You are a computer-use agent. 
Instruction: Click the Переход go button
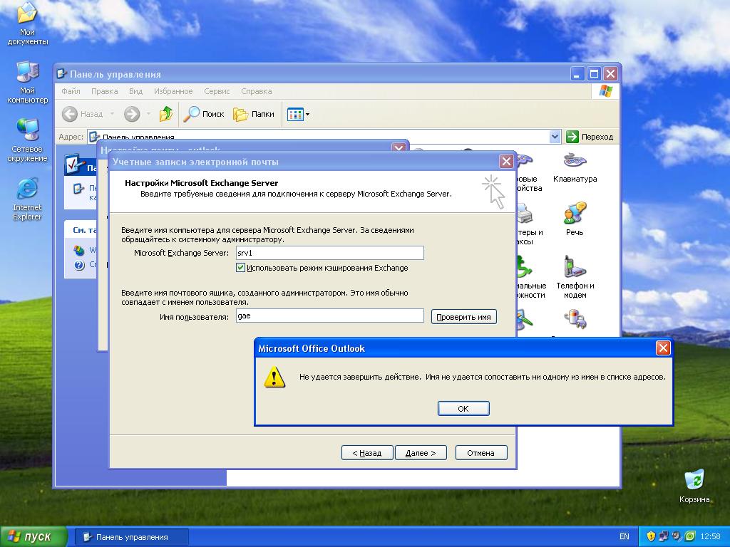590,137
